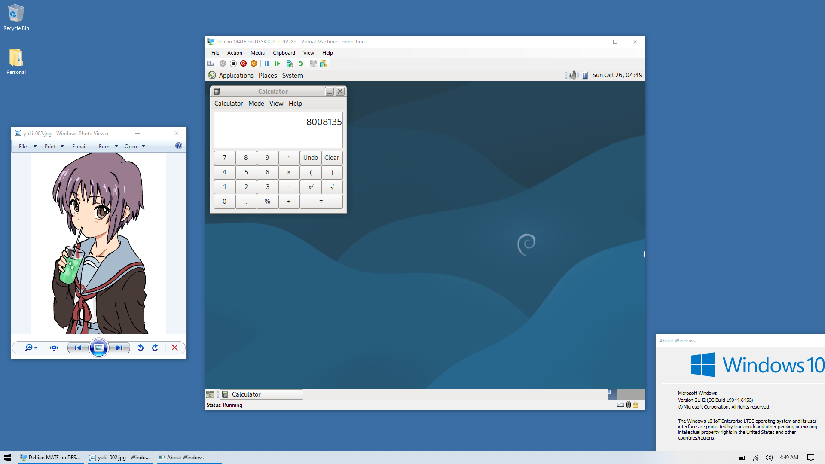Viewport: 825px width, 464px height.
Task: Click the Debian volume speaker icon
Action: pos(572,75)
